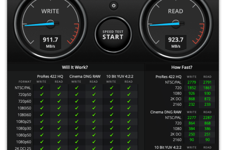The image size is (226, 150).
Task: Click the NTSC/PAL ProRes write checkmark
Action: pos(42,88)
